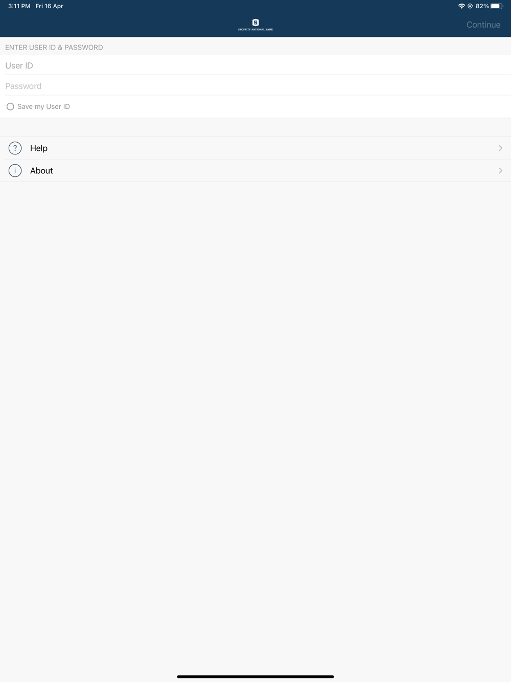Tap the Wi-Fi status icon
511x682 pixels.
click(461, 6)
